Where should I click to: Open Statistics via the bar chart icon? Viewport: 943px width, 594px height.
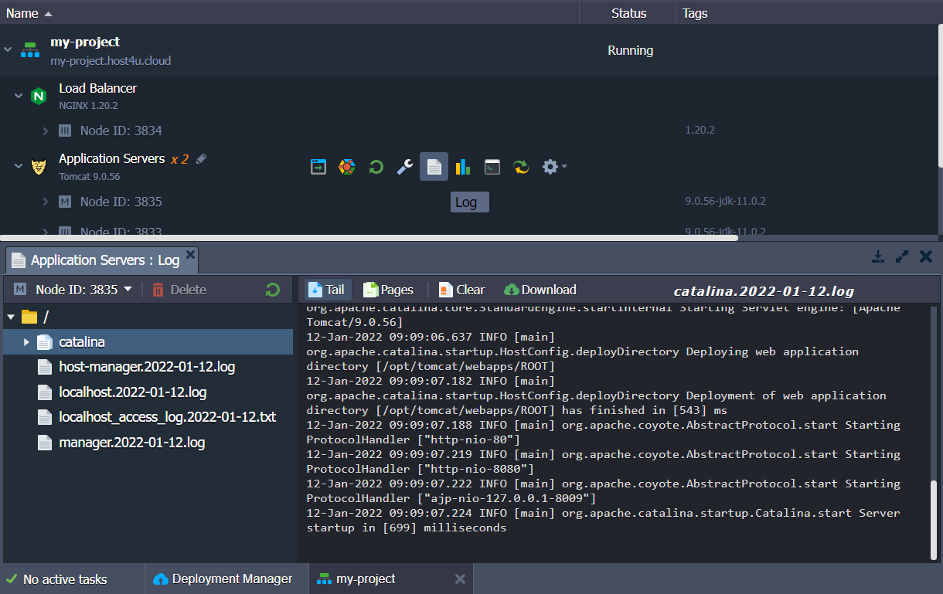462,166
